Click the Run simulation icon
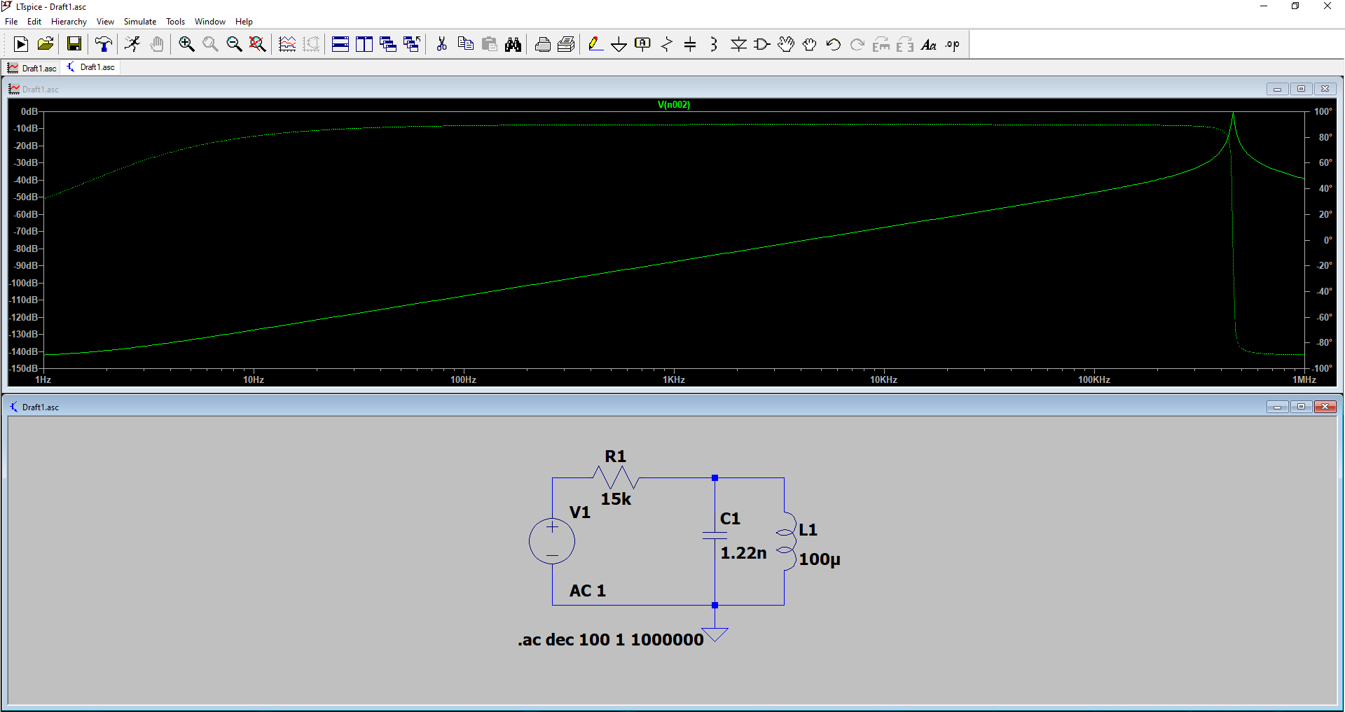1345x712 pixels. (x=21, y=45)
